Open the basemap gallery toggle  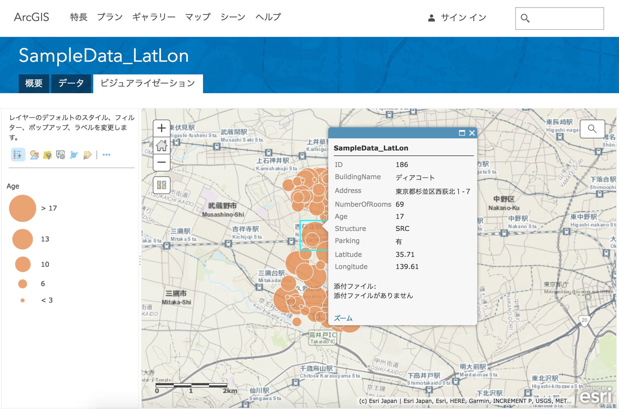[x=162, y=185]
